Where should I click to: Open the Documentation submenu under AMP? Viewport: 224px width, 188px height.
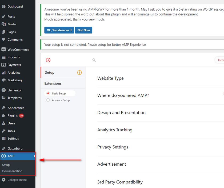tap(12, 171)
